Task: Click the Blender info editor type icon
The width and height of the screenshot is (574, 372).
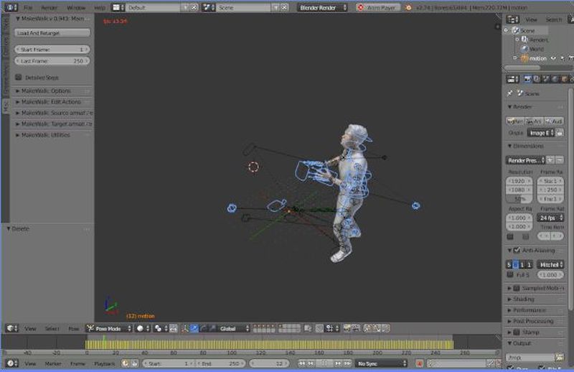Action: tap(10, 7)
